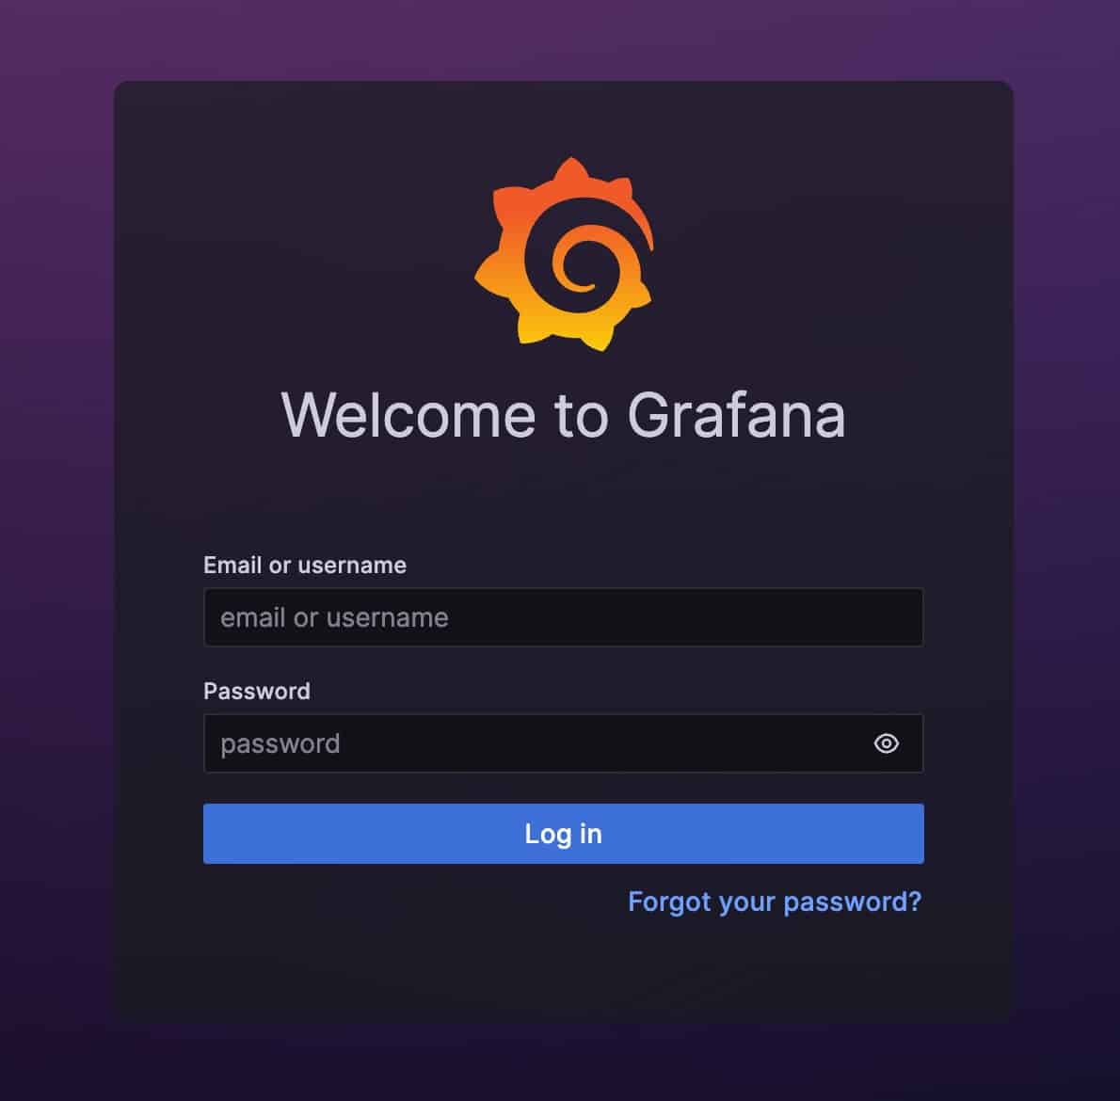Viewport: 1120px width, 1101px height.
Task: Click the word "Welcome" in the heading
Action: coord(408,415)
